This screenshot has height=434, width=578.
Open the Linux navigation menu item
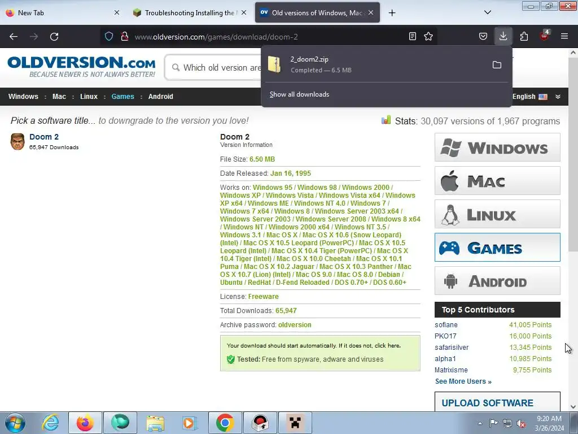[89, 96]
